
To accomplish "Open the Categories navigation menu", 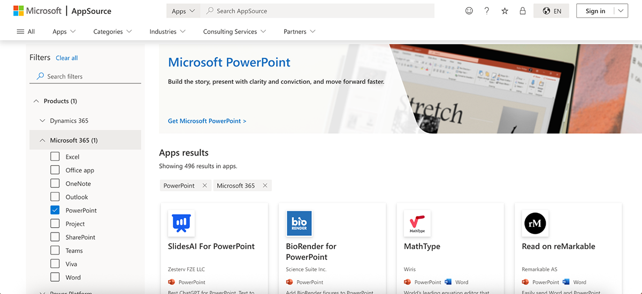I will tap(112, 32).
